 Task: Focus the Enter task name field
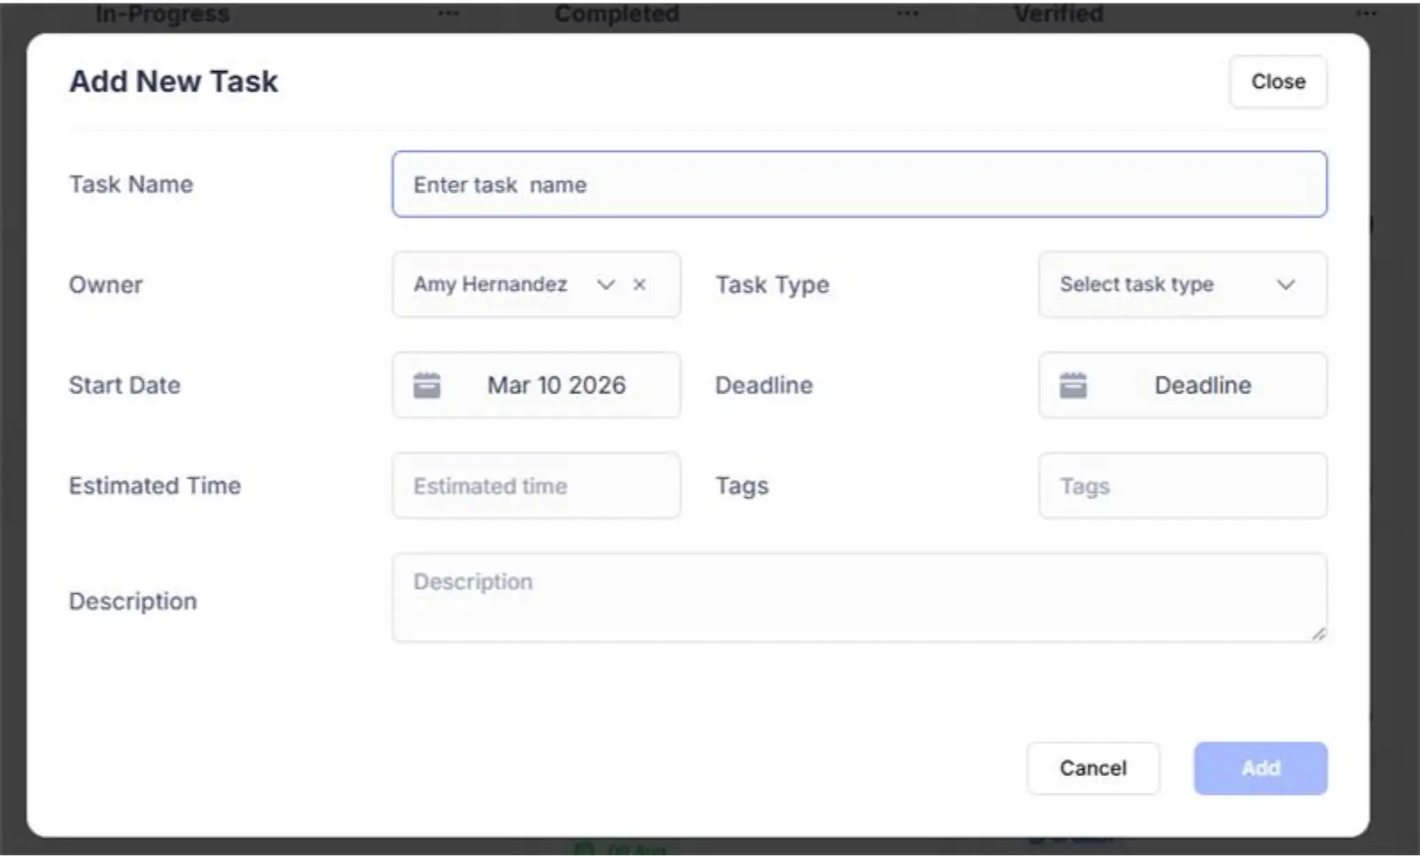point(859,185)
